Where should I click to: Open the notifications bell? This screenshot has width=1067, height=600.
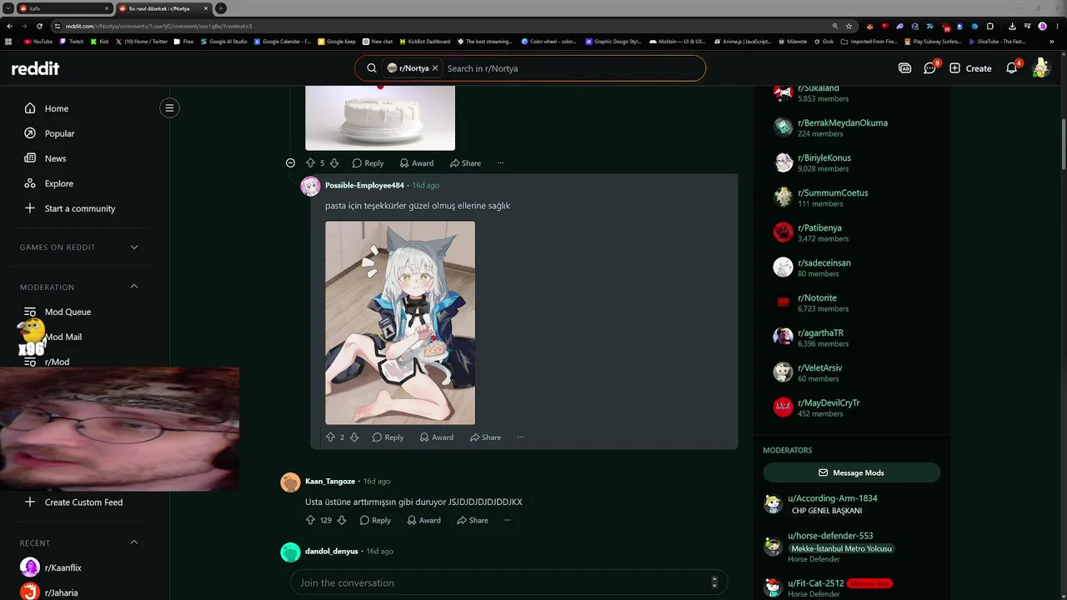click(1012, 68)
